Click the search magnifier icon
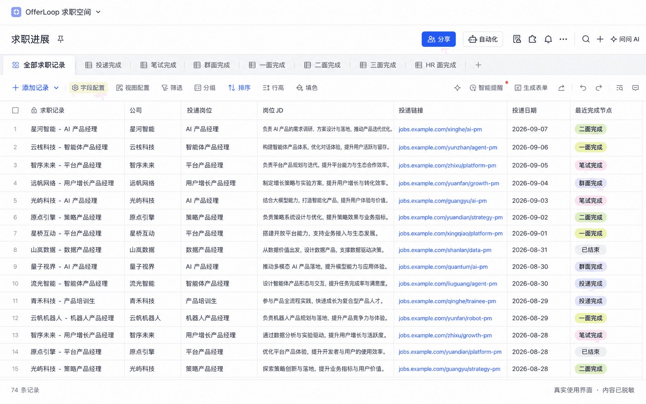 586,39
